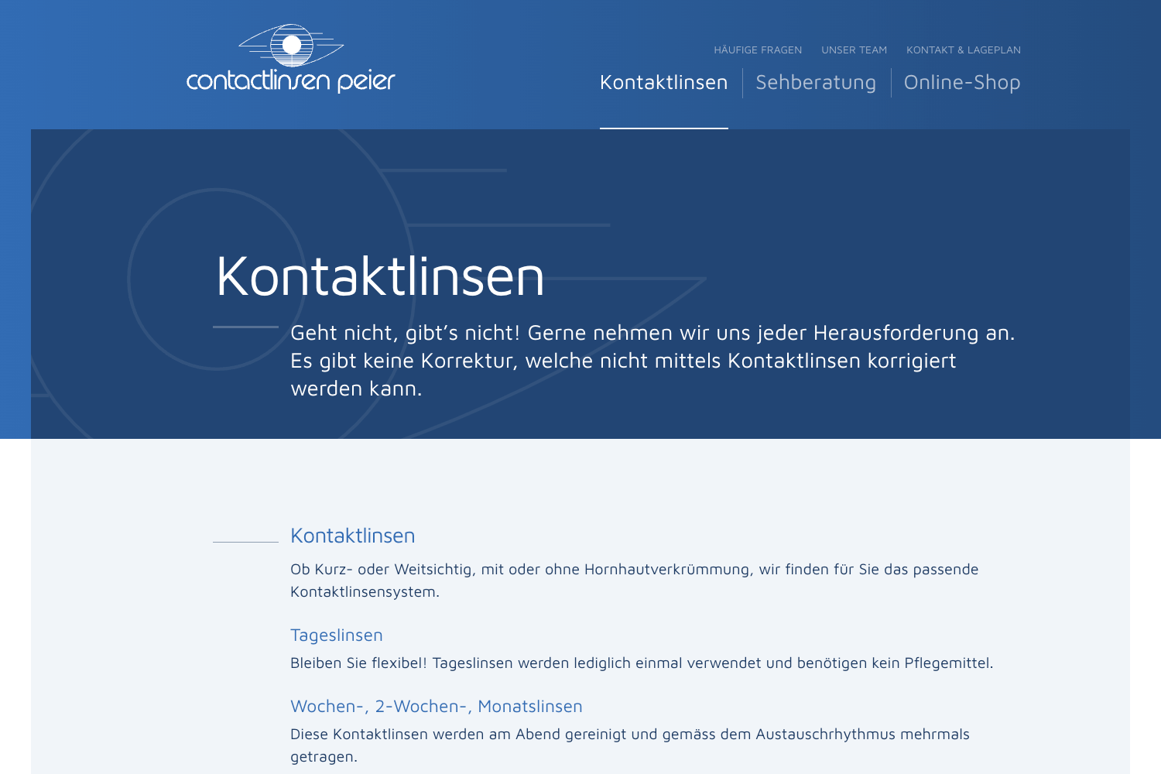The width and height of the screenshot is (1161, 774).
Task: Open Kontakt & Lageplan link
Action: [963, 50]
